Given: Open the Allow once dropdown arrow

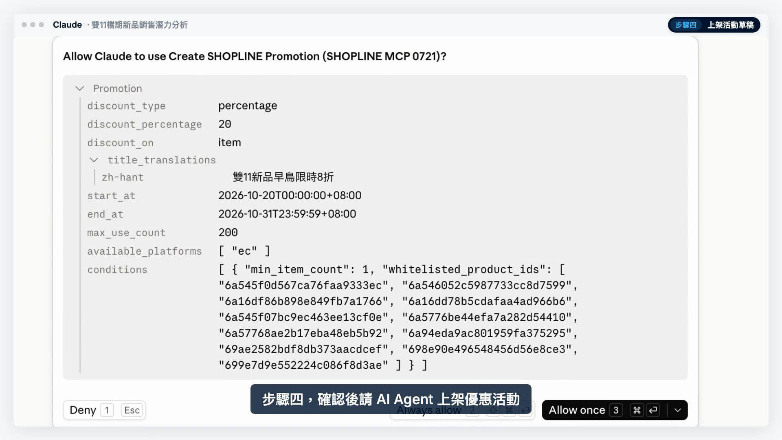Looking at the screenshot, I should (x=678, y=410).
